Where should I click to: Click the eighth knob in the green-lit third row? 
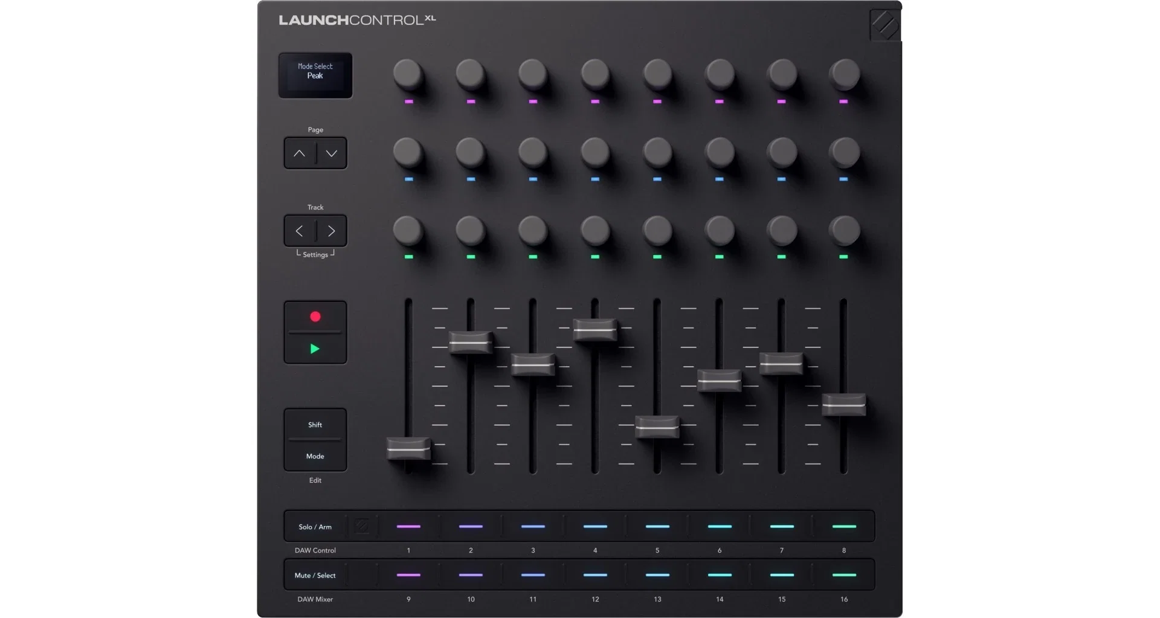(844, 230)
